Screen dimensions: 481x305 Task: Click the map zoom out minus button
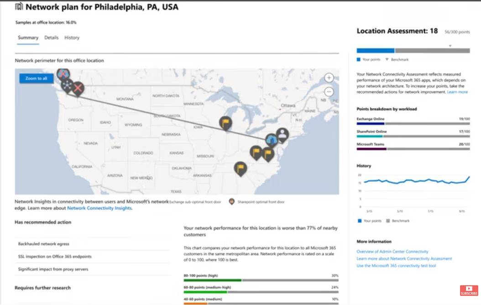click(329, 92)
